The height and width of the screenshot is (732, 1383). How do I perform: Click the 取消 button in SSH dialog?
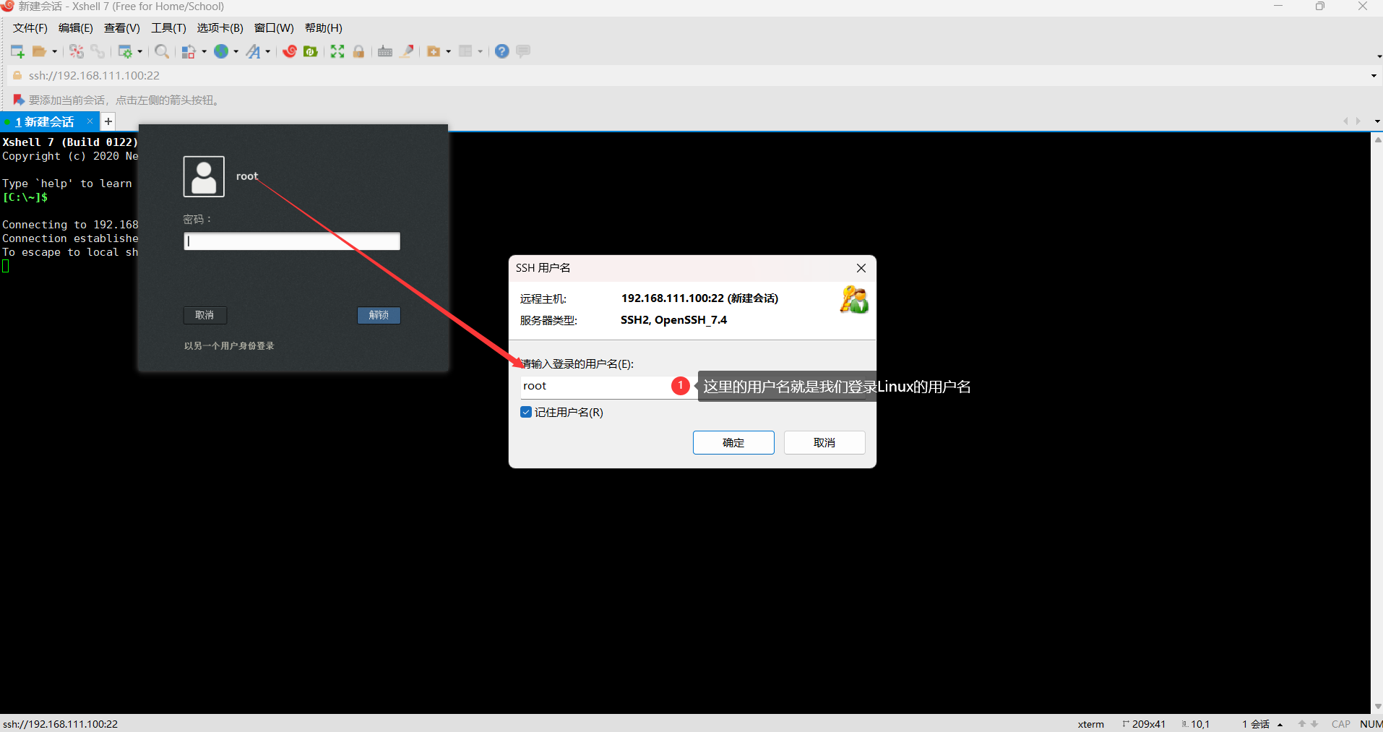(x=824, y=442)
